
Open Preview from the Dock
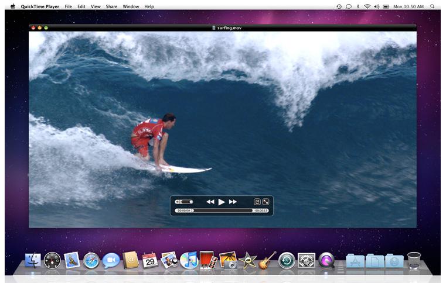(x=169, y=260)
